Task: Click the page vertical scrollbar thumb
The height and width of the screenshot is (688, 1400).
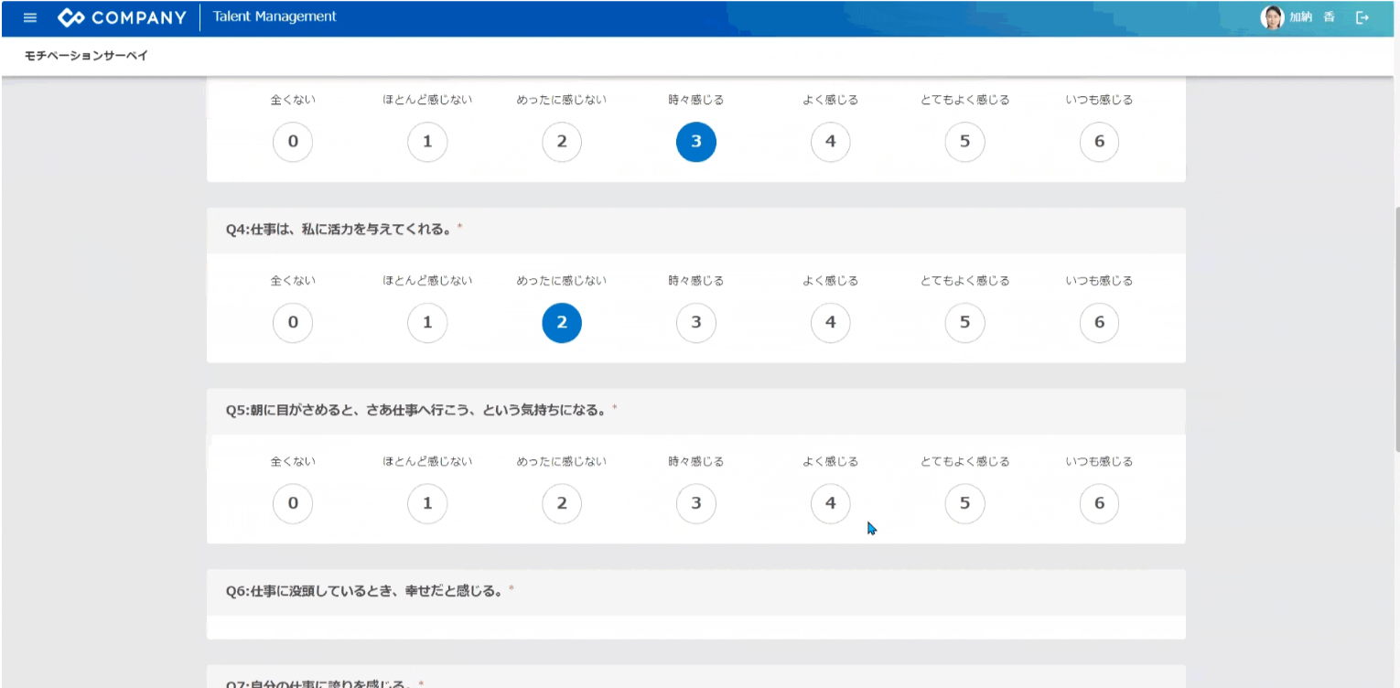Action: click(x=1395, y=329)
